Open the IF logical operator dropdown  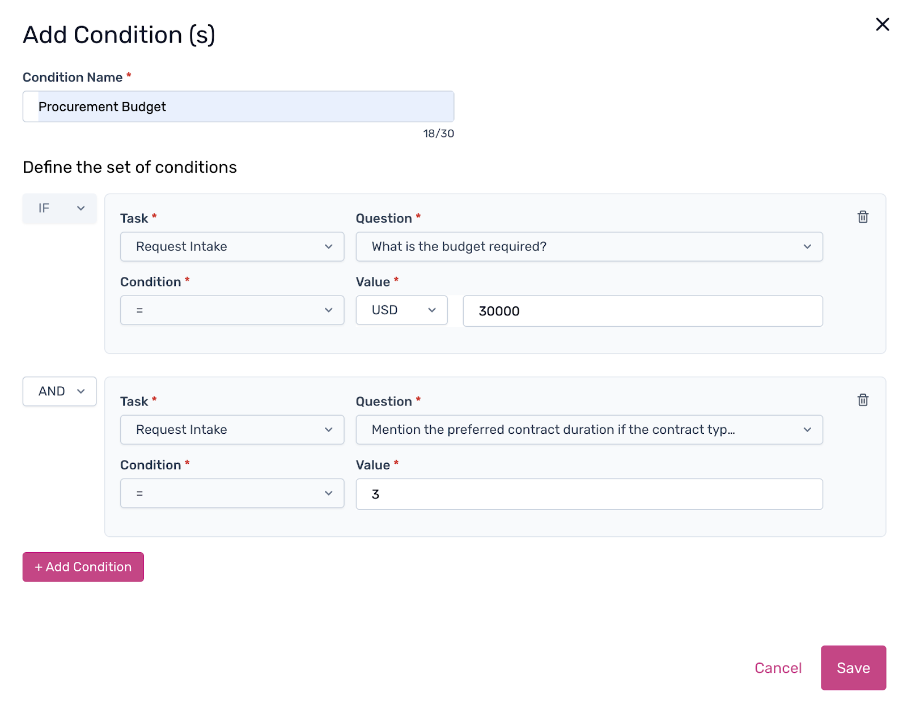point(59,208)
